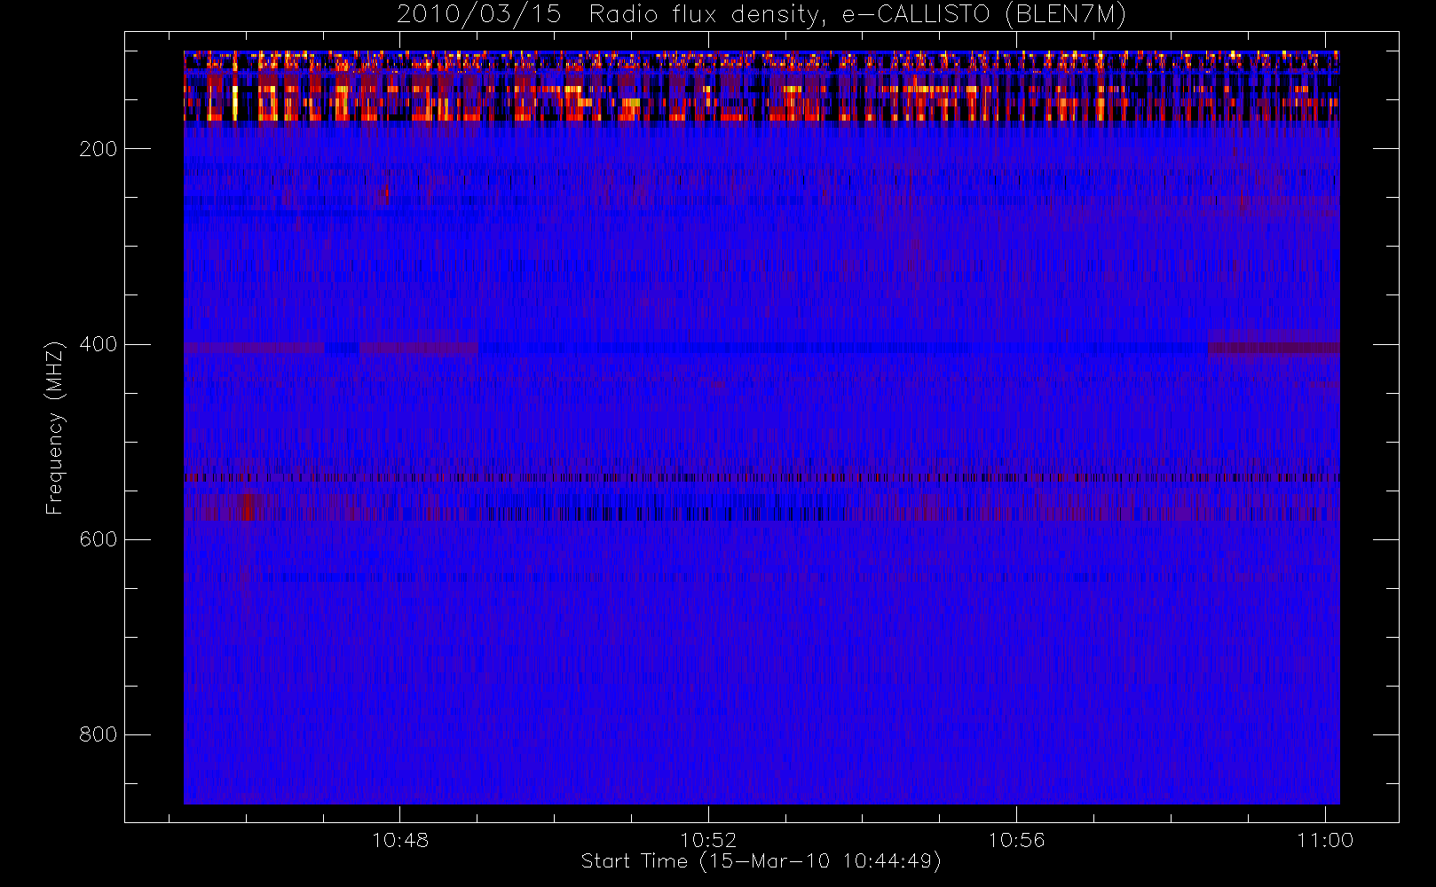Viewport: 1436px width, 887px height.
Task: Click the 10:56 time tick label
Action: (1016, 840)
